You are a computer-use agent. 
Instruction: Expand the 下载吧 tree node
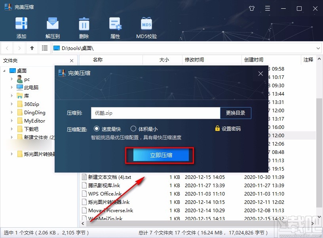click(x=12, y=129)
